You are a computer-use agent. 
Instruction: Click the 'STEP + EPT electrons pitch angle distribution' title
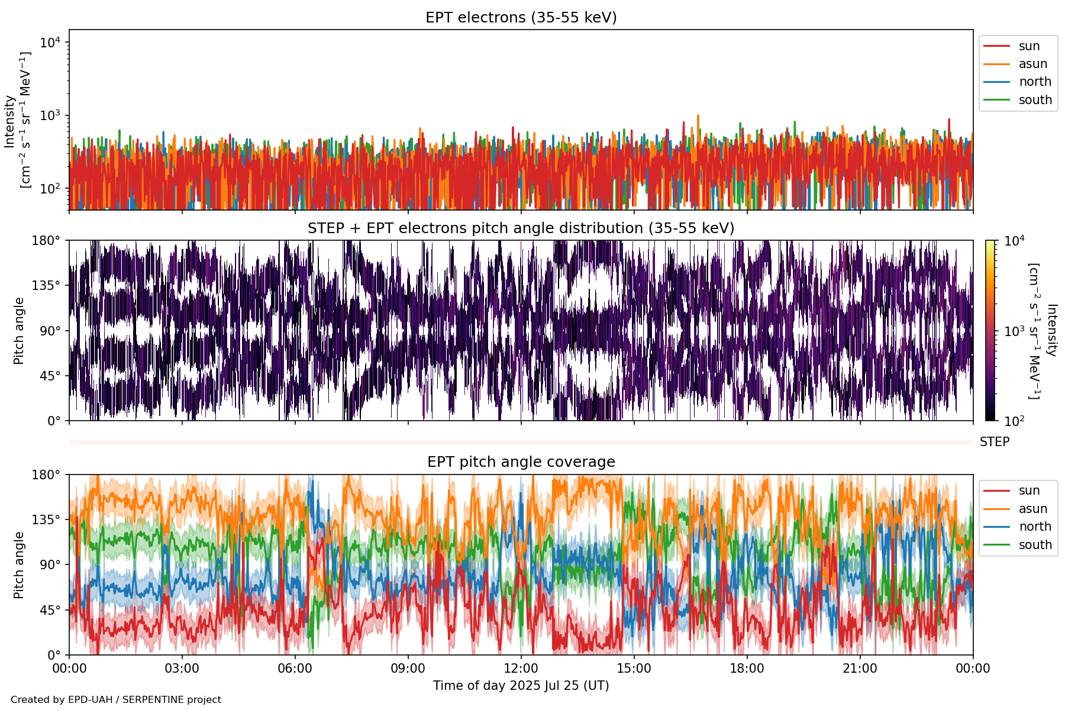click(x=521, y=228)
